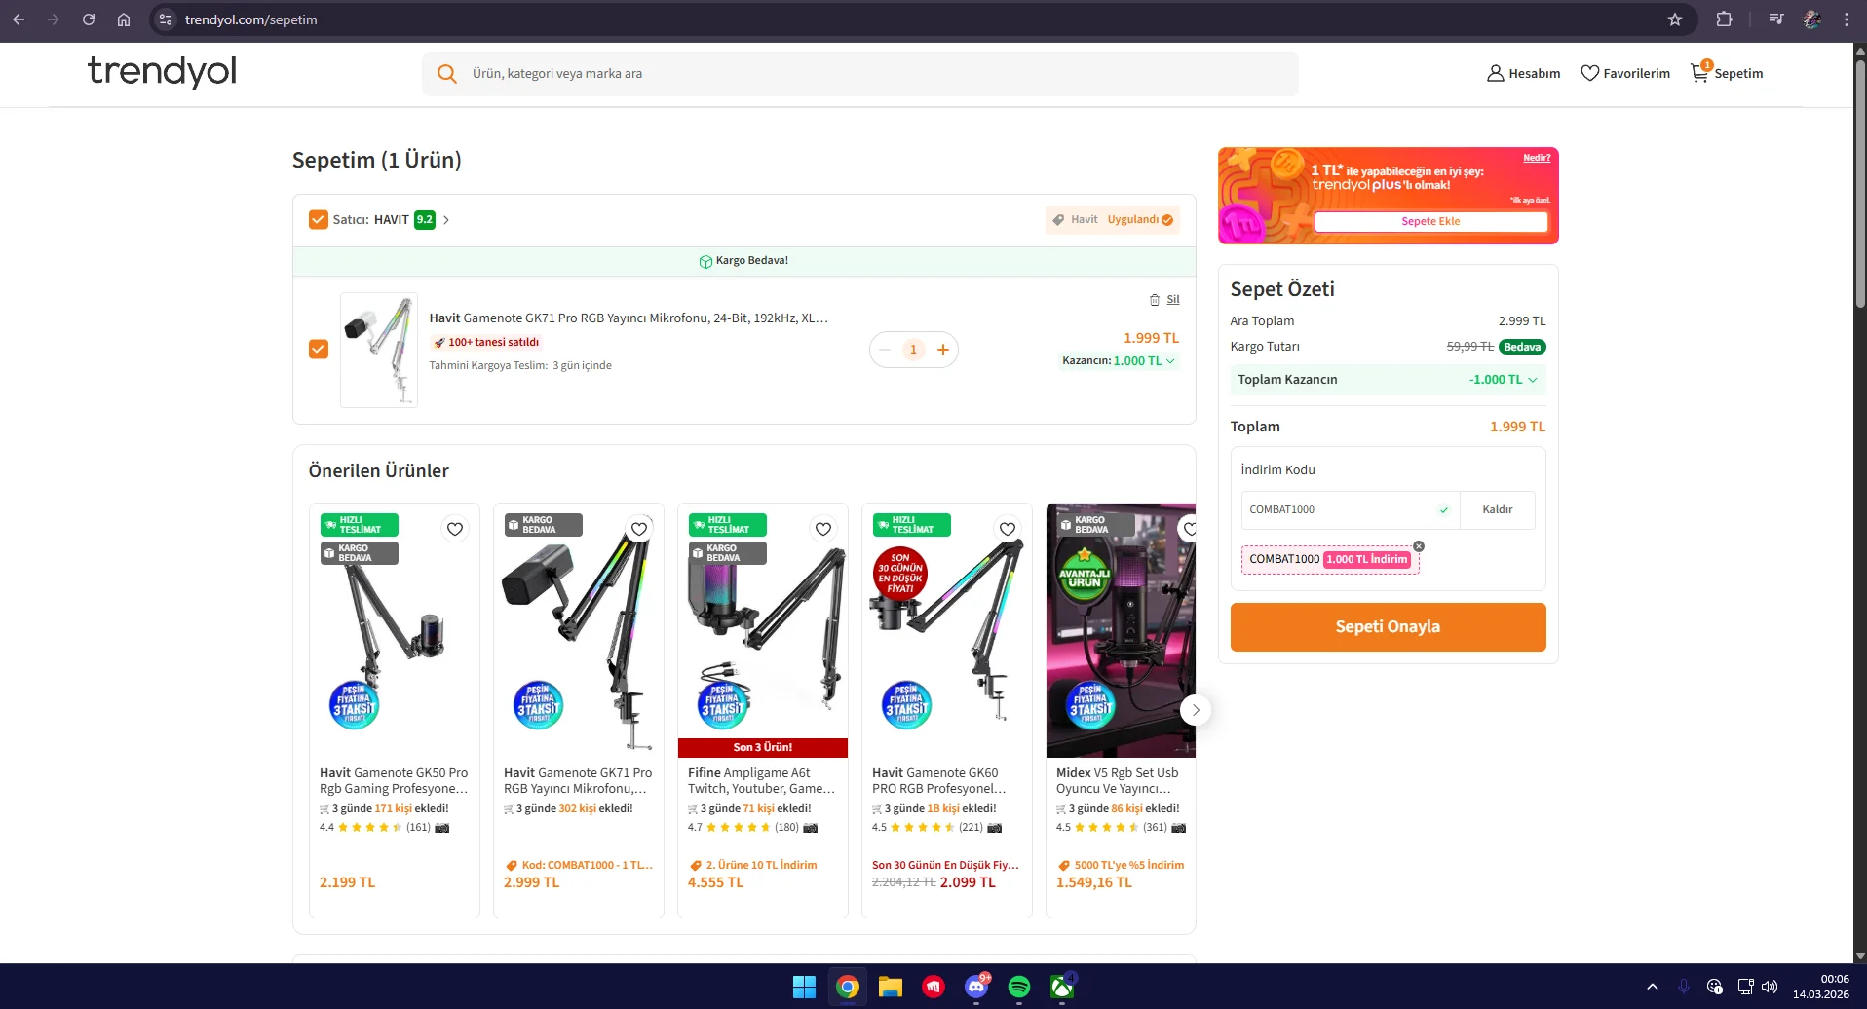This screenshot has width=1867, height=1009.
Task: Open Spotify from the taskbar
Action: click(x=1019, y=988)
